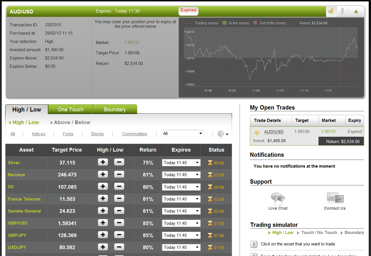Viewport: 371px width, 256px height.
Task: Click the info icon in AUD/USD header
Action: (x=342, y=11)
